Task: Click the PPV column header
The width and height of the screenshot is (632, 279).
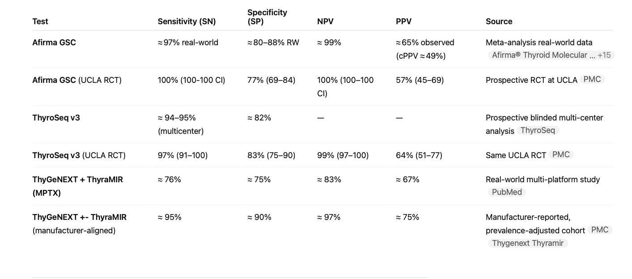Action: pyautogui.click(x=403, y=21)
